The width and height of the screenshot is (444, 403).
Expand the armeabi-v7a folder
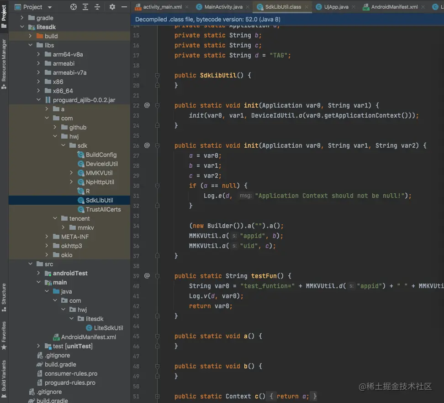tap(38, 72)
